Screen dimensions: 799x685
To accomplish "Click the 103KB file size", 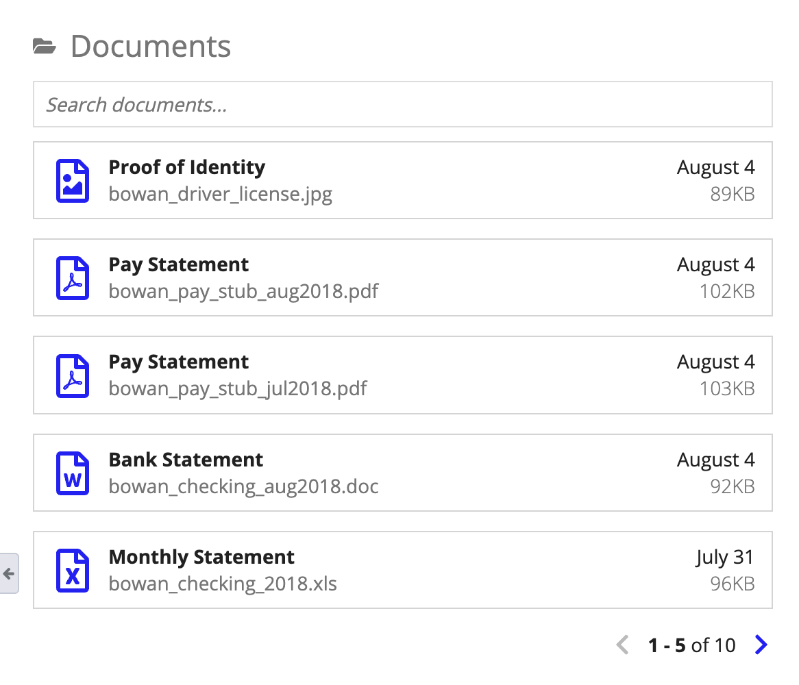I will 727,388.
